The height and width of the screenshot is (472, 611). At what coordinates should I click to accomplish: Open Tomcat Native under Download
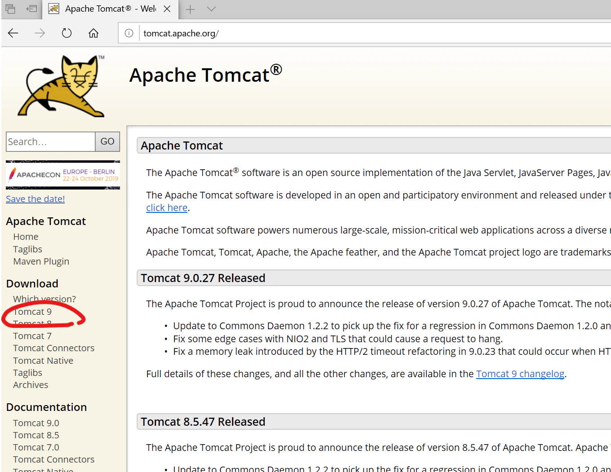tap(43, 361)
